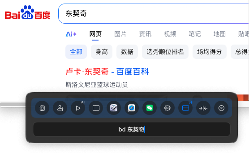The height and width of the screenshot is (164, 249).
Task: Click the collapse arrows icon
Action: [203, 108]
